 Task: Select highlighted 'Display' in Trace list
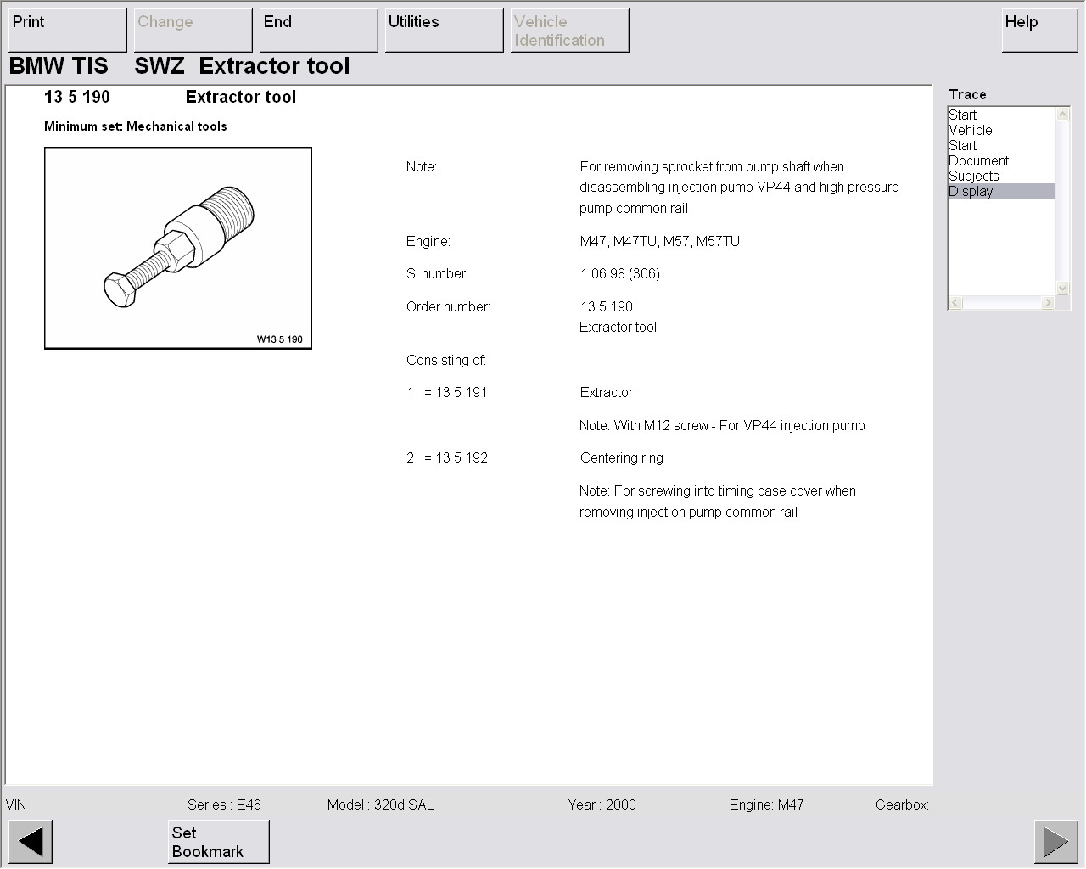coord(1001,191)
